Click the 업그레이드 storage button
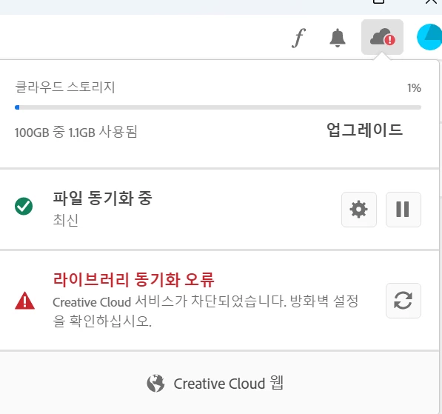 364,130
